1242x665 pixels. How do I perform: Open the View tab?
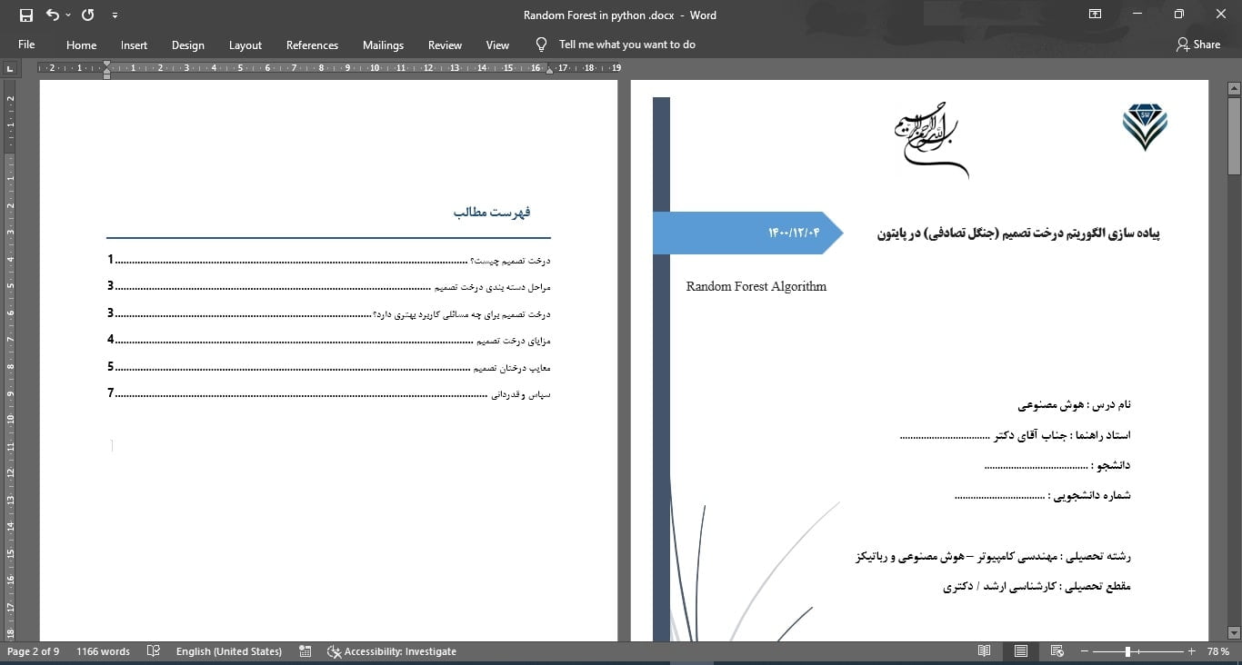[x=497, y=45]
